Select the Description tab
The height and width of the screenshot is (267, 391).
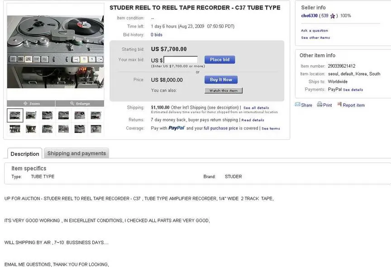pos(25,154)
